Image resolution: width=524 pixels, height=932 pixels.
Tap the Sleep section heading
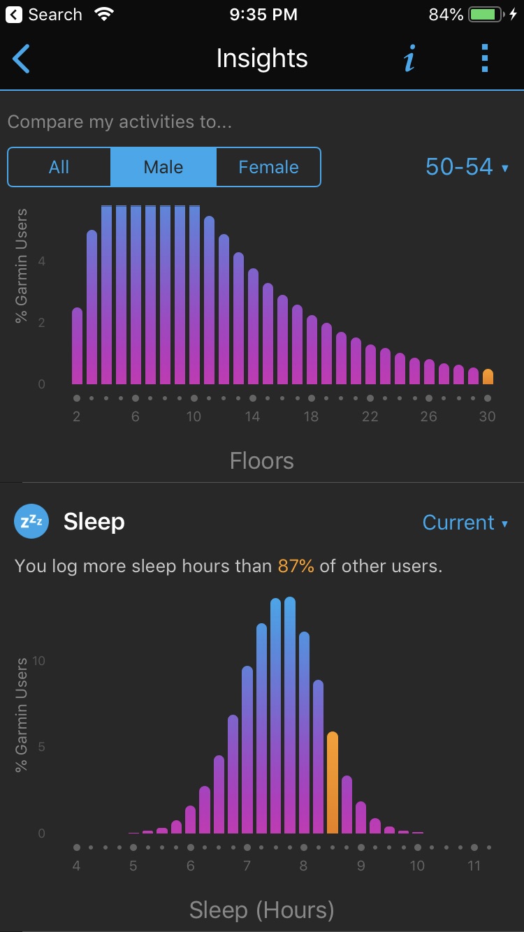click(x=94, y=522)
